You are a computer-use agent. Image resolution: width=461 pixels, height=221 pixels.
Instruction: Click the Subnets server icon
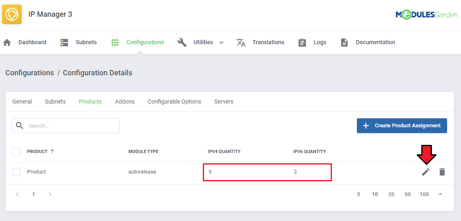coord(64,43)
